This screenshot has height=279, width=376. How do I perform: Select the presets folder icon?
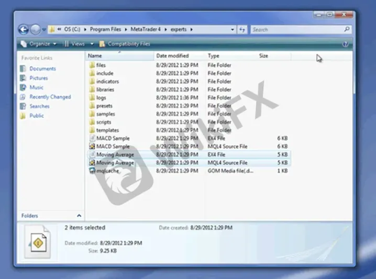coord(92,106)
